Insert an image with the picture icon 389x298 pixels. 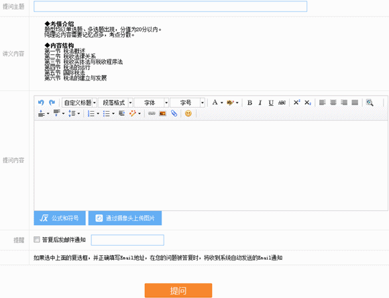click(x=162, y=113)
